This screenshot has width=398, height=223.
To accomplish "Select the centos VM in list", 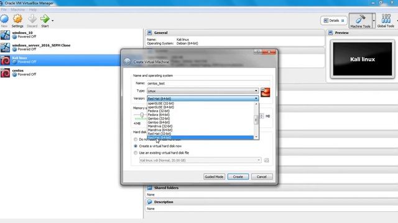I will (60, 72).
